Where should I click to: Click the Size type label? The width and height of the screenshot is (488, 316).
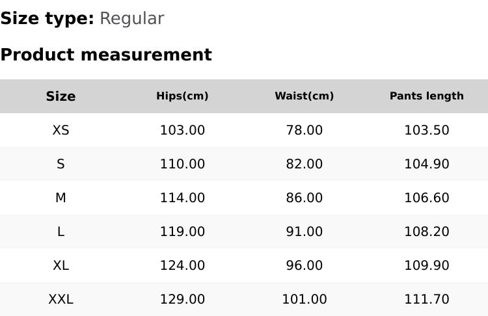click(47, 18)
